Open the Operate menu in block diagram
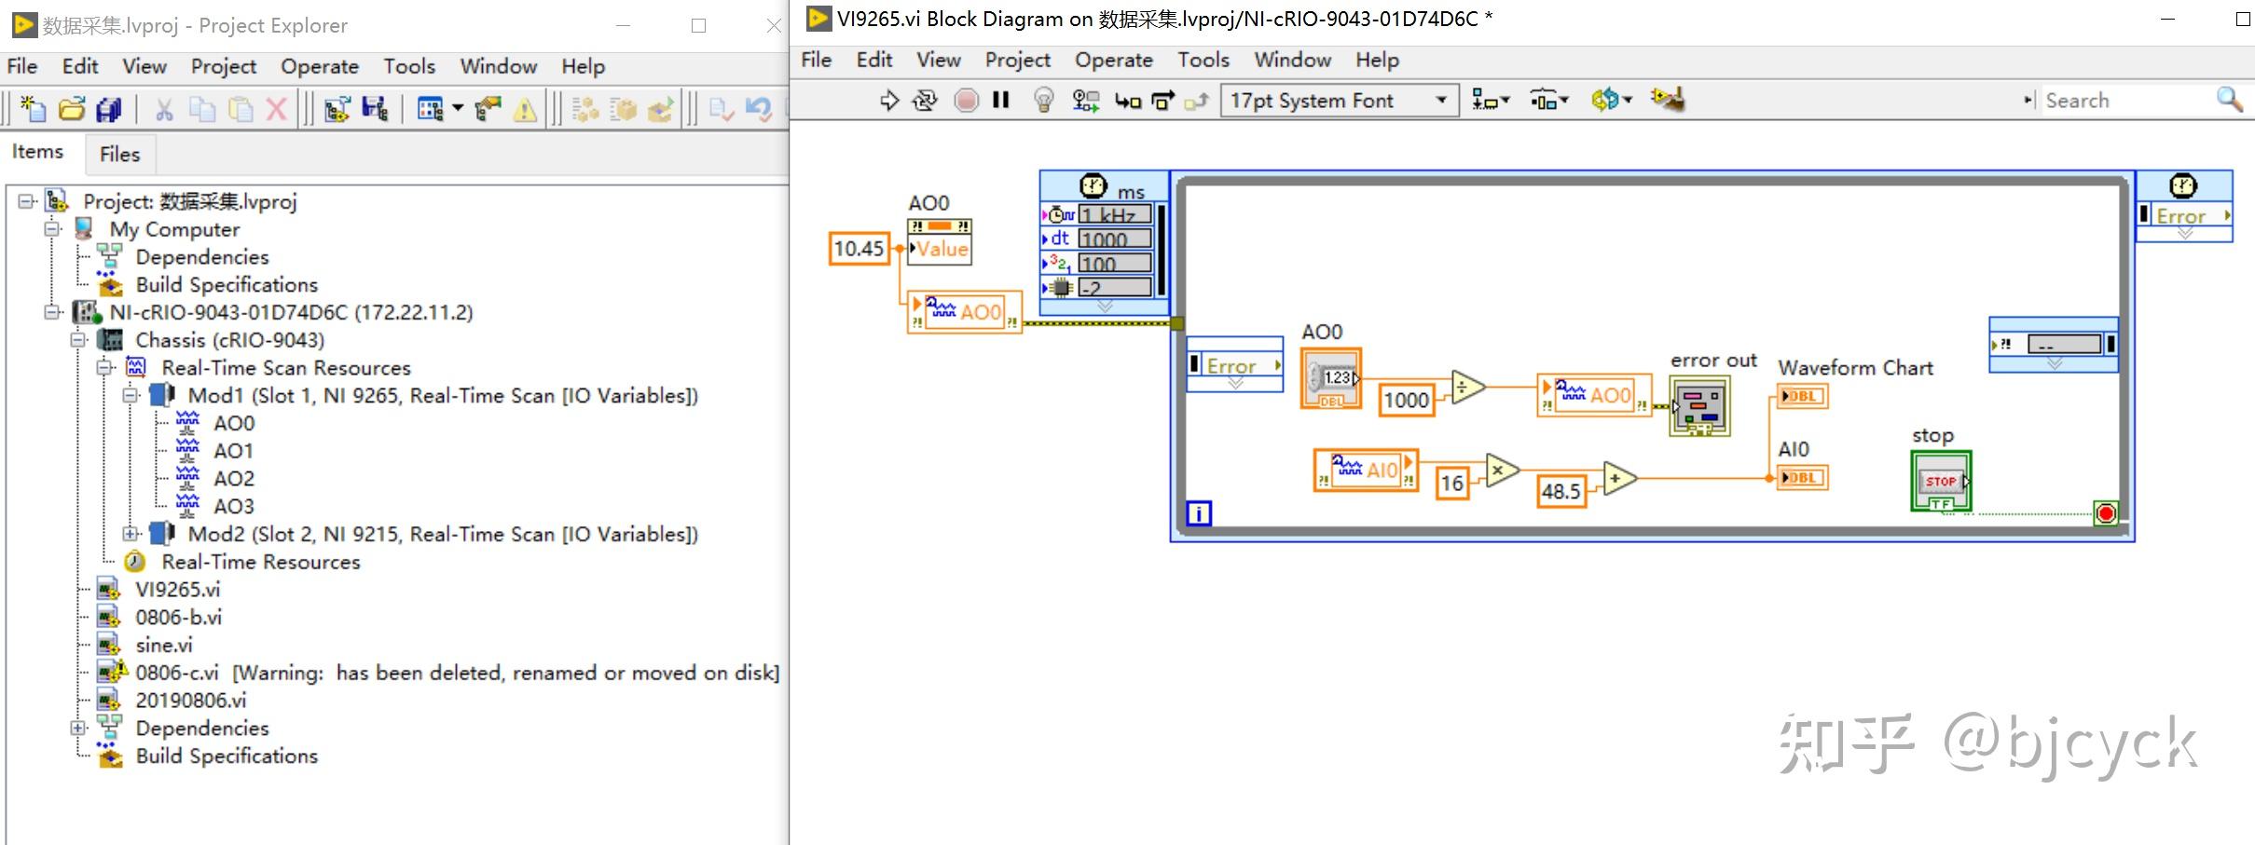2255x845 pixels. pyautogui.click(x=1114, y=60)
